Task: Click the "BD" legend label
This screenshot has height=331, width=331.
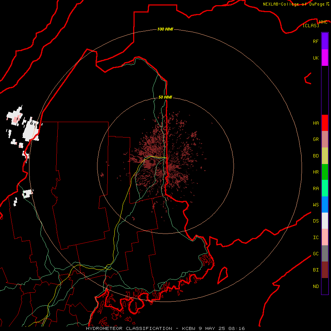Action: click(x=316, y=156)
